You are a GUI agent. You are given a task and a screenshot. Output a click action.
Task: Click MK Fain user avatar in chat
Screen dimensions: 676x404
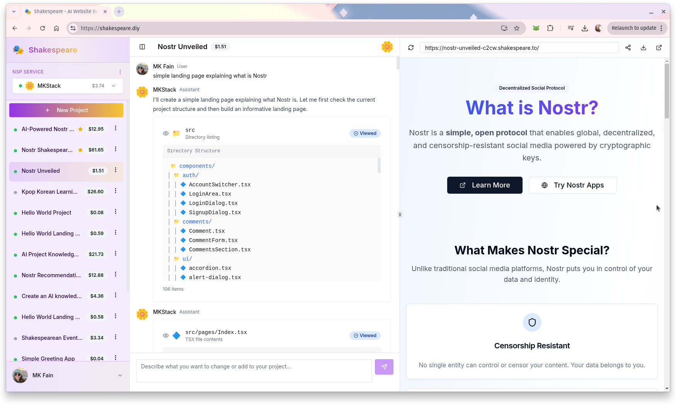142,69
